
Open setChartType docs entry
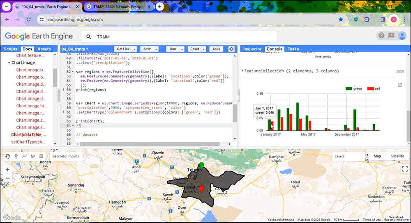(x=28, y=142)
